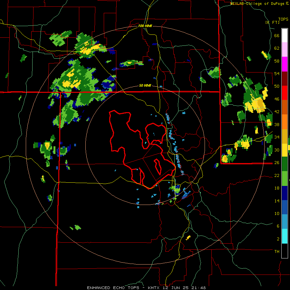Click the legend value '50'

pos(277,86)
